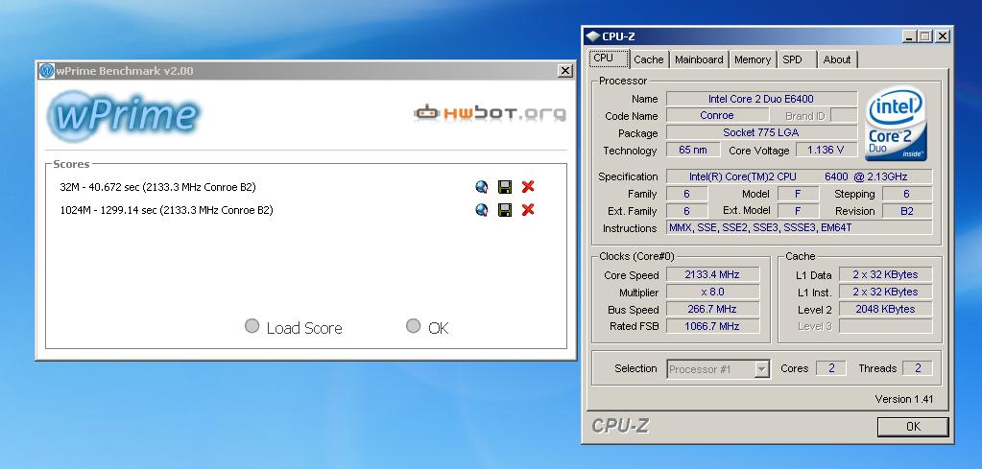
Task: Click the Cores value 2
Action: click(831, 368)
